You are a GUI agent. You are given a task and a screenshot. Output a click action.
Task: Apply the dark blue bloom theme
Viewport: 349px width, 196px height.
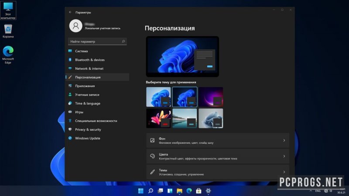(185, 97)
